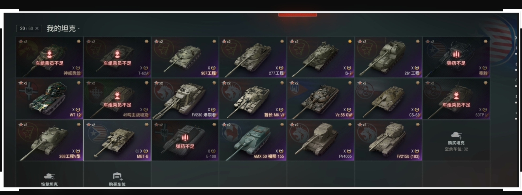The height and width of the screenshot is (195, 522).
Task: Expand the 我的坦克 dropdown
Action: [63, 28]
